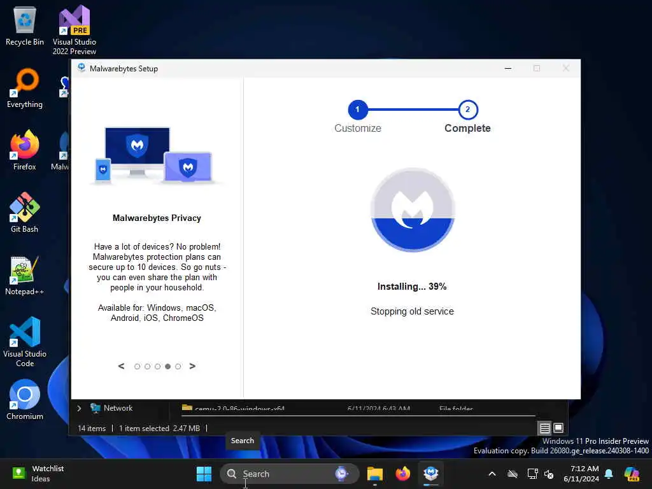
Task: Open Firefox from the taskbar
Action: [402, 474]
